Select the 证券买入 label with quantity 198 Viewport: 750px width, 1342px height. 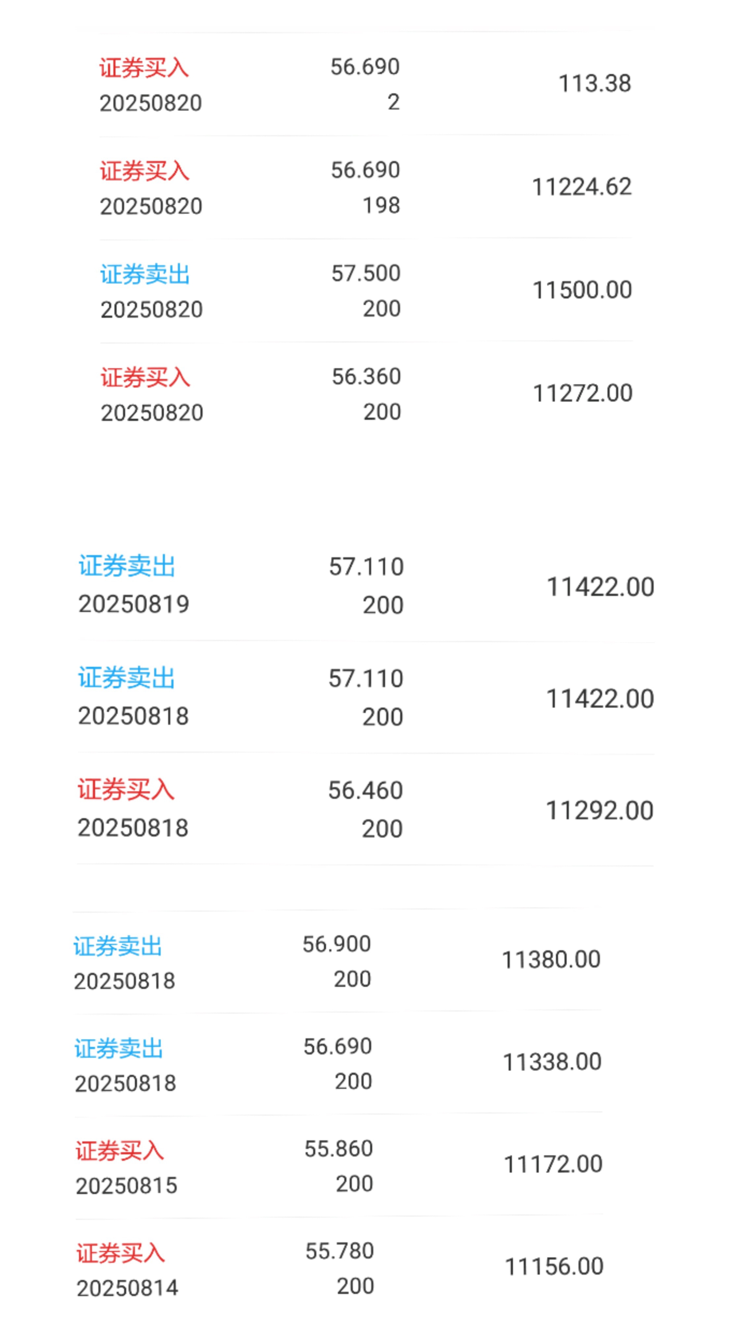point(144,171)
